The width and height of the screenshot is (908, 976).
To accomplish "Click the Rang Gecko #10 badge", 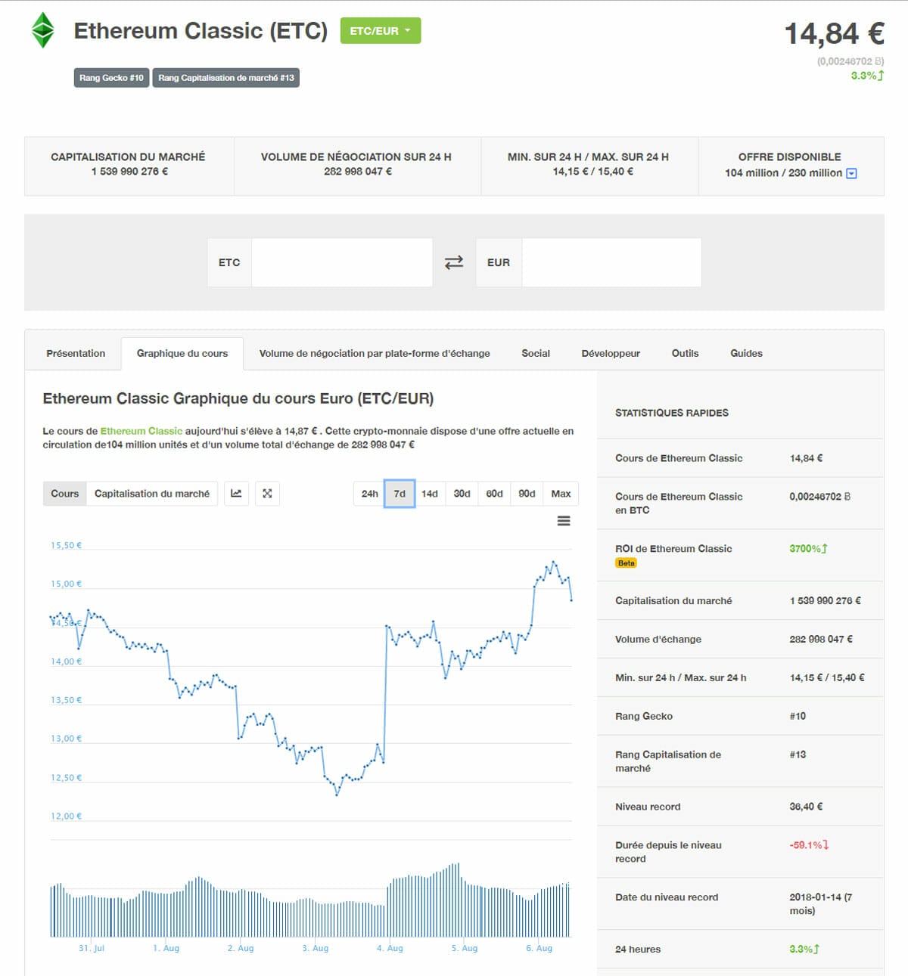I will pos(110,77).
